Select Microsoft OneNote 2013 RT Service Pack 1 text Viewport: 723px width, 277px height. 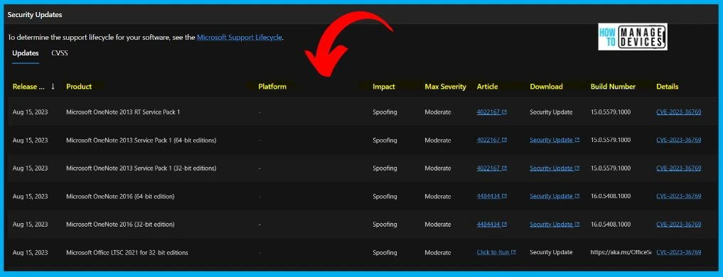coord(123,112)
